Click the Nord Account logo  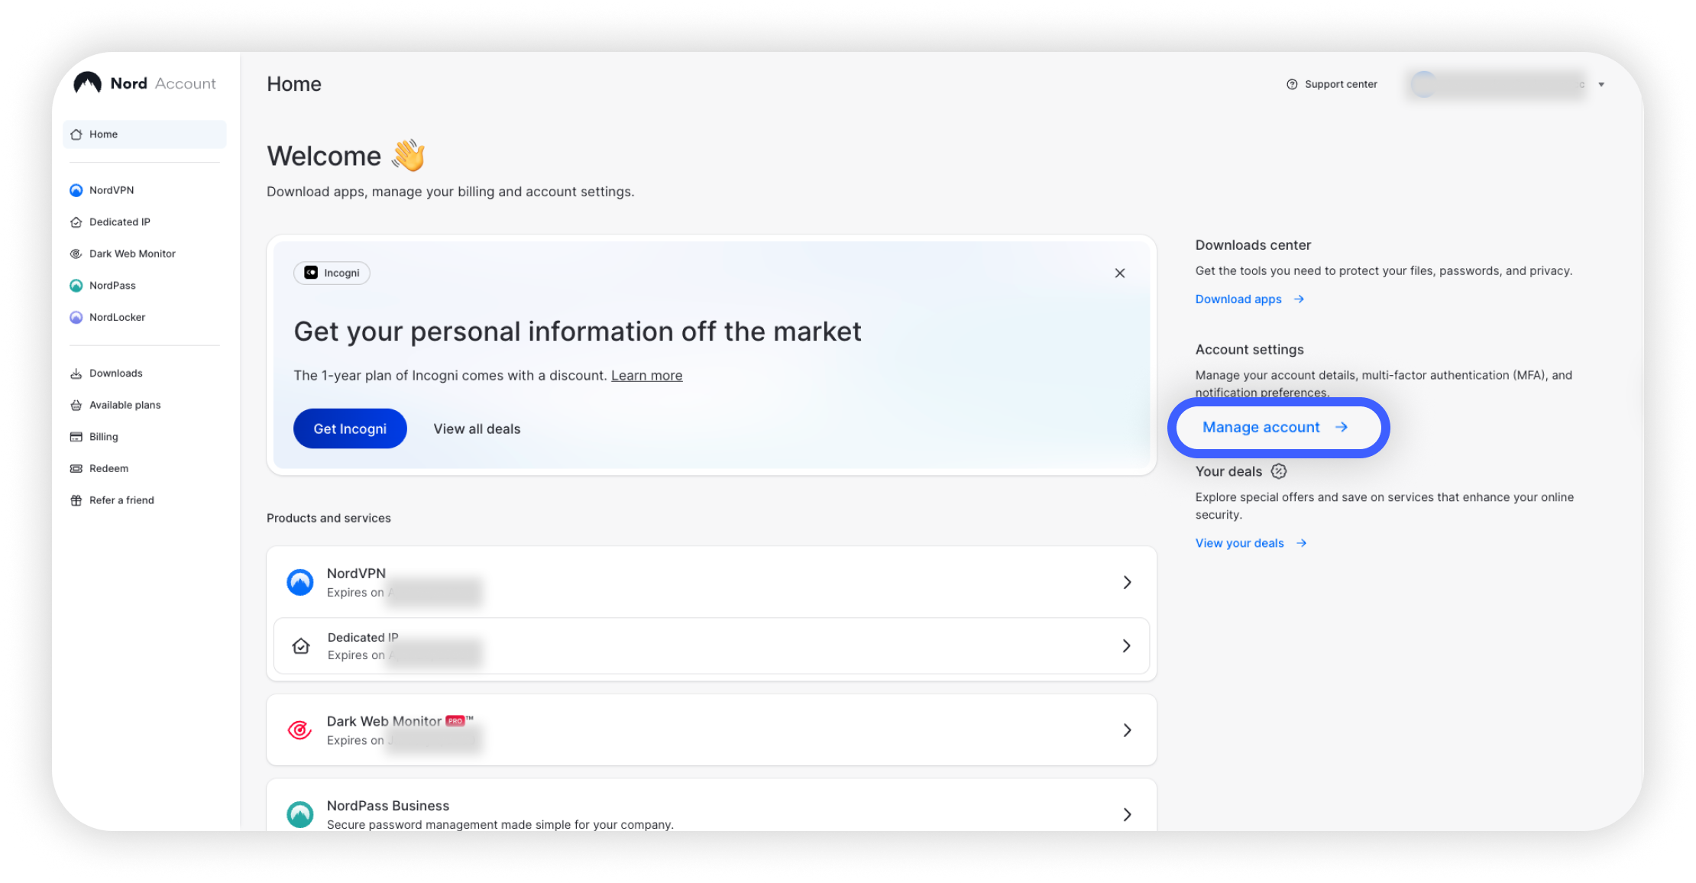tap(144, 83)
